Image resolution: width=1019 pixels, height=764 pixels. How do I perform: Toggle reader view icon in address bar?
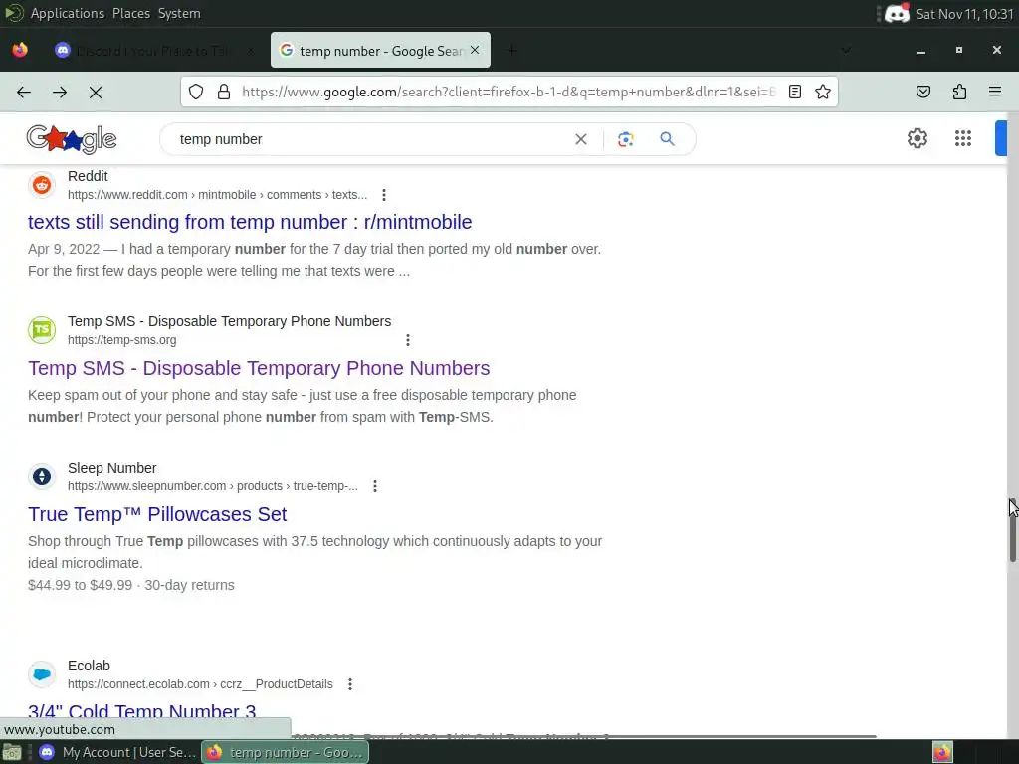tap(795, 92)
